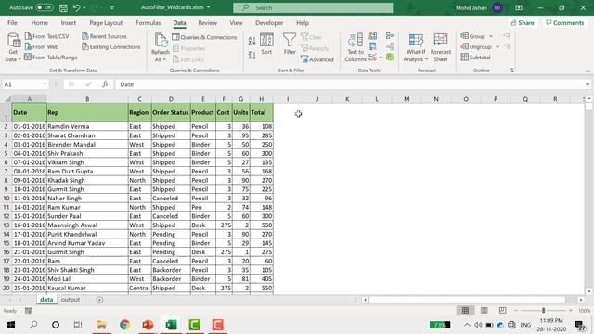
Task: Click the Remove Duplicates icon
Action: [x=373, y=46]
